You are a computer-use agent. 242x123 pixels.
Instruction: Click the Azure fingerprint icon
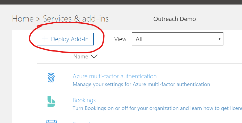(51, 78)
